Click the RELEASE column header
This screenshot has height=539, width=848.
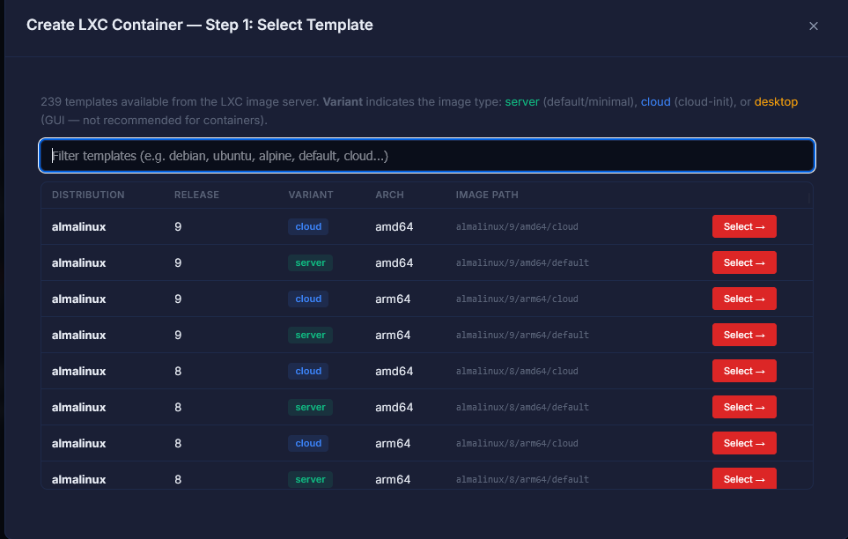click(x=197, y=195)
